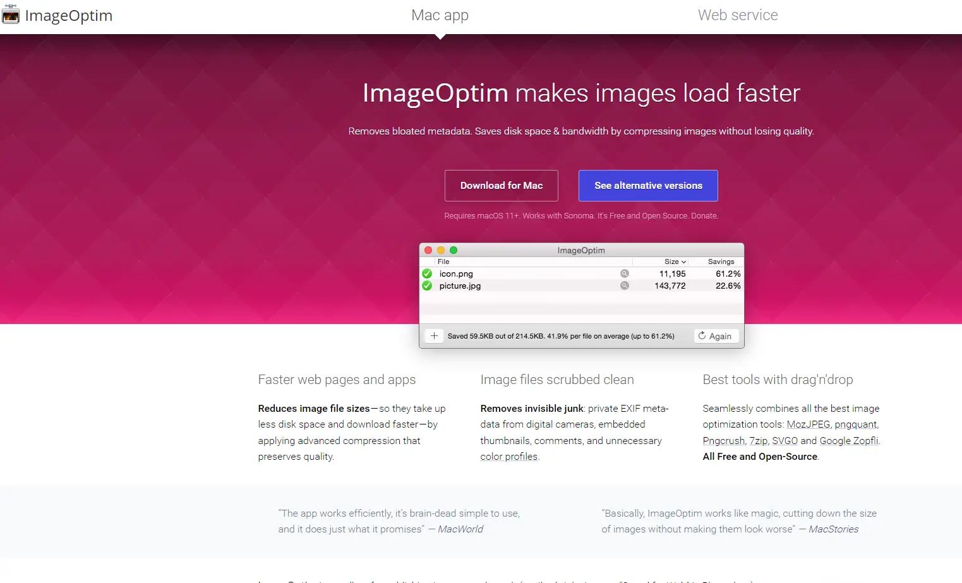Viewport: 962px width, 583px height.
Task: Switch to the Mac app tab
Action: pyautogui.click(x=440, y=15)
